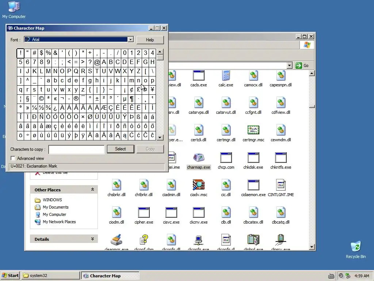Open My Computer desktop icon
The image size is (374, 281).
click(x=14, y=7)
